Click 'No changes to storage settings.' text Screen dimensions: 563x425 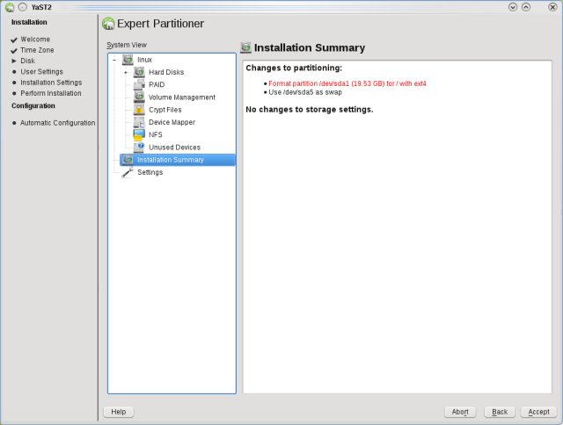[x=310, y=109]
